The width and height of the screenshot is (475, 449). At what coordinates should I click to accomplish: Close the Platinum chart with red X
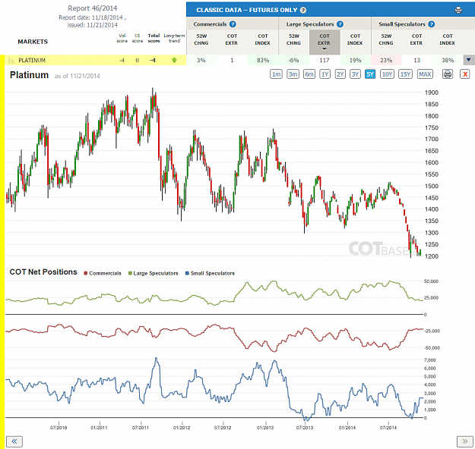click(465, 74)
